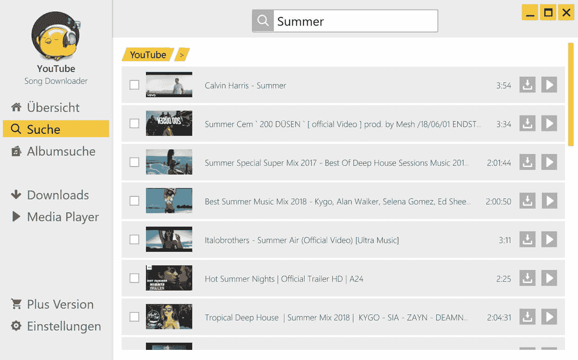The image size is (578, 360).
Task: Close the Song Downloader window
Action: tap(565, 13)
